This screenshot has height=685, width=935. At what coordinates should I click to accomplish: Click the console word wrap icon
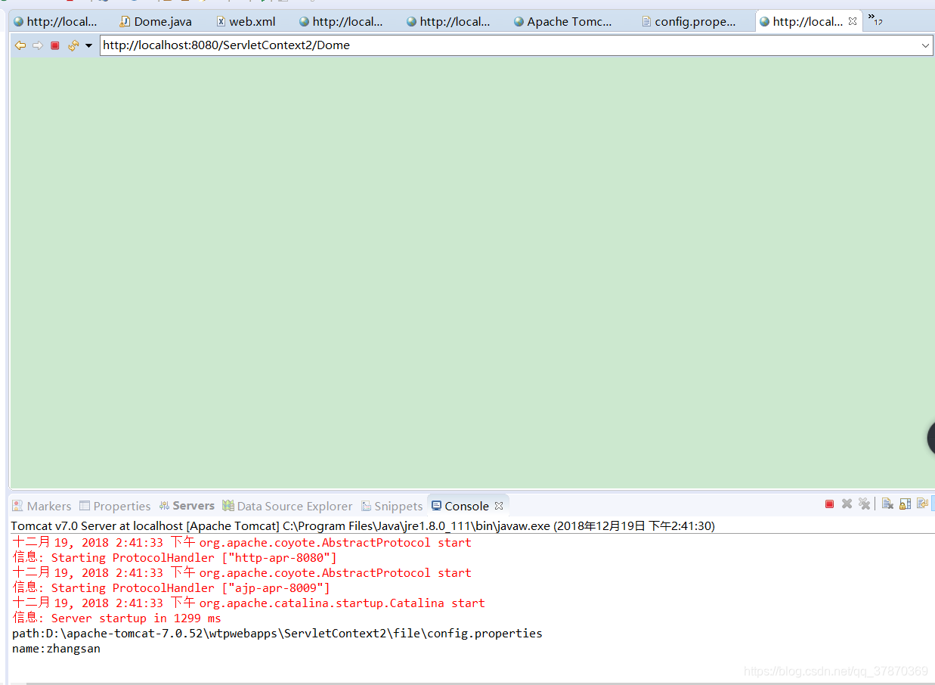click(922, 504)
